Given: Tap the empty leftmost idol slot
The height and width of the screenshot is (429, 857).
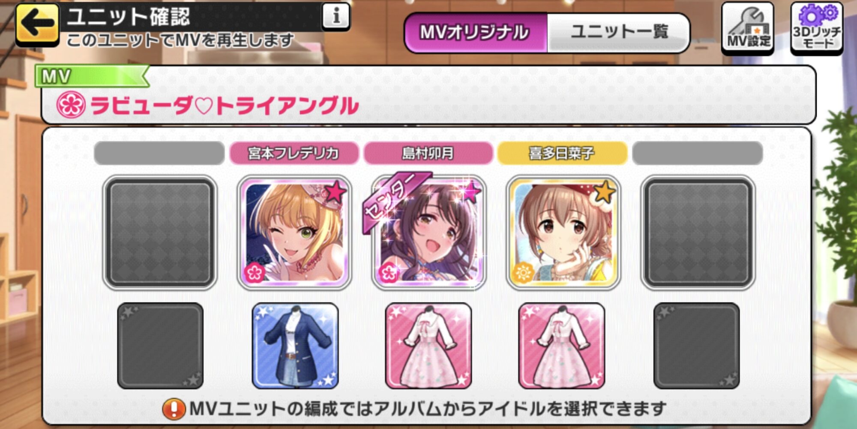Looking at the screenshot, I should 160,233.
